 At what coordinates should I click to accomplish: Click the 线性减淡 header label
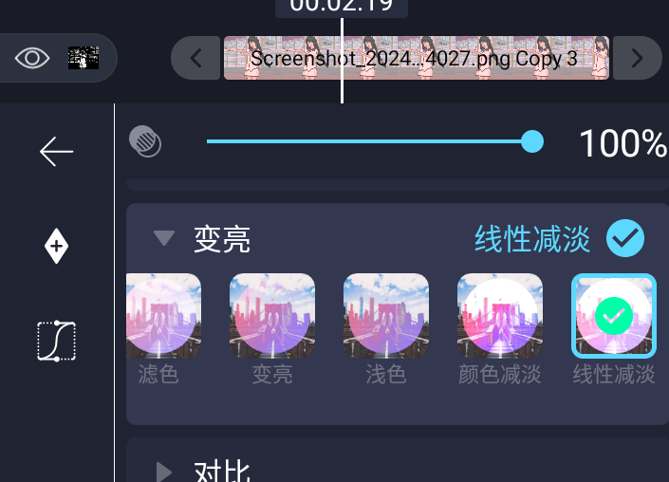(x=532, y=238)
